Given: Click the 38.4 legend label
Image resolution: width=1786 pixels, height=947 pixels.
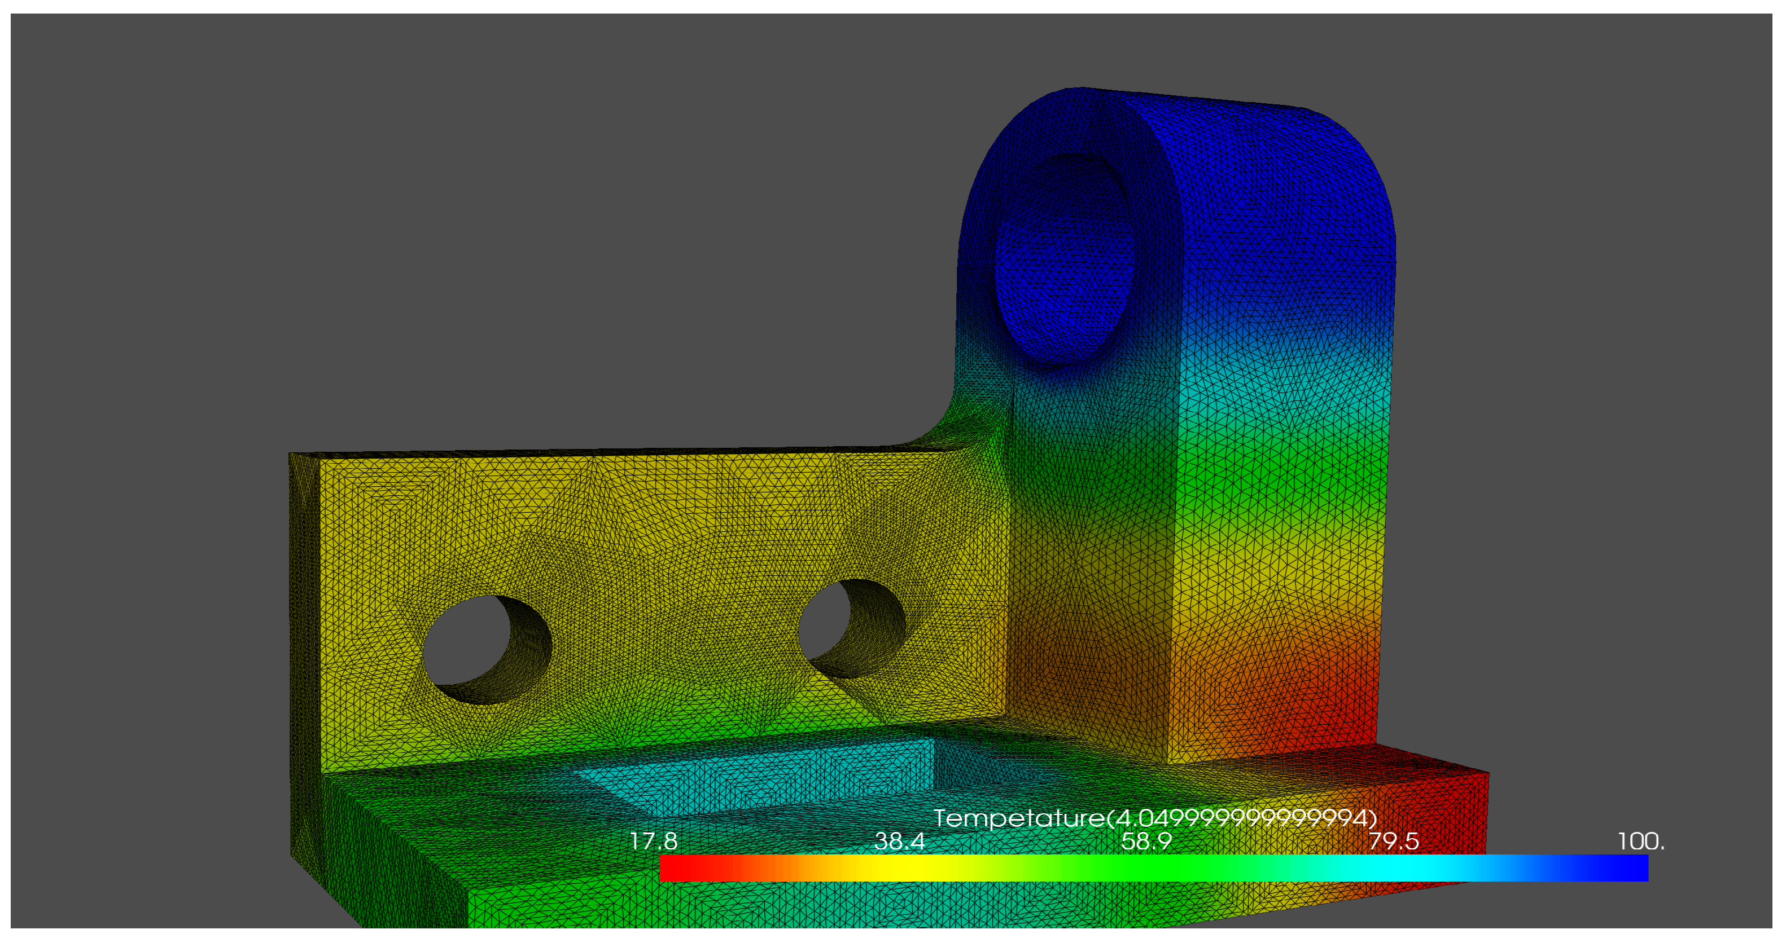Looking at the screenshot, I should 899,841.
